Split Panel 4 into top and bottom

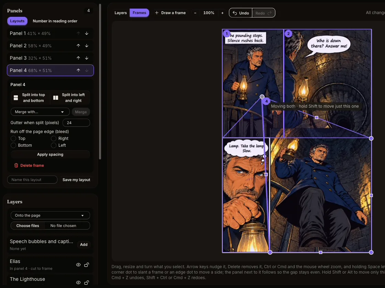click(x=30, y=98)
